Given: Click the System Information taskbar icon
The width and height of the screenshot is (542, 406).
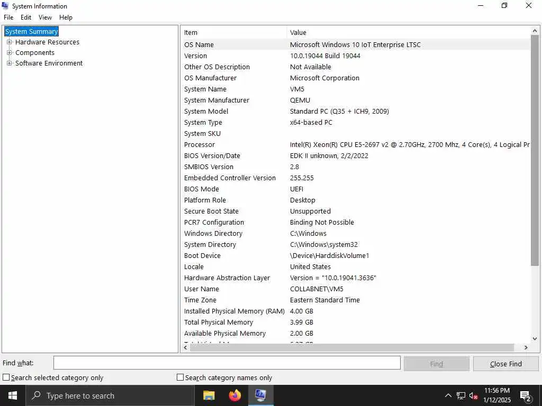Looking at the screenshot, I should click(260, 395).
